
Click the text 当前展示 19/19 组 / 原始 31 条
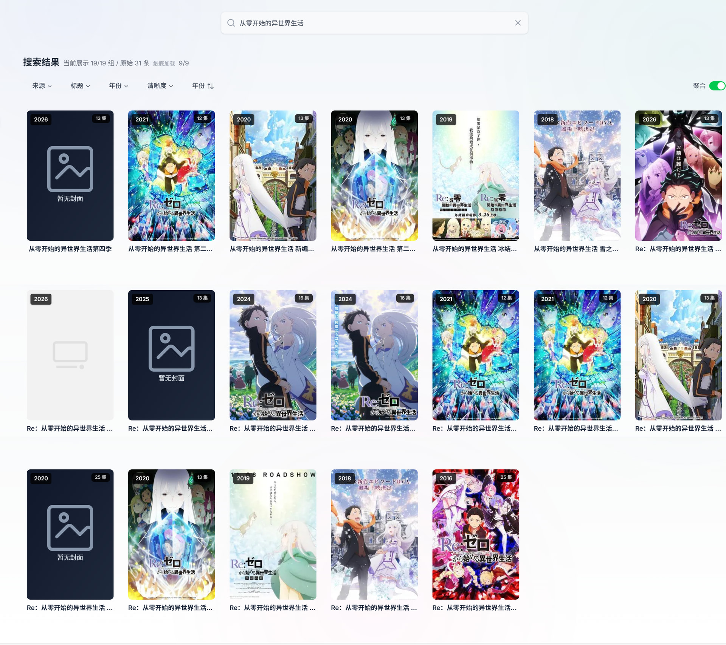[106, 63]
